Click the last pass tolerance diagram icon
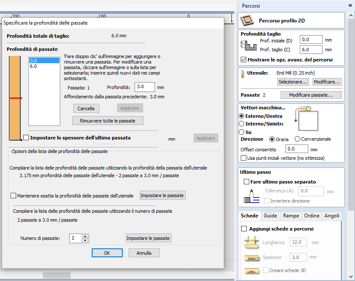 point(251,196)
